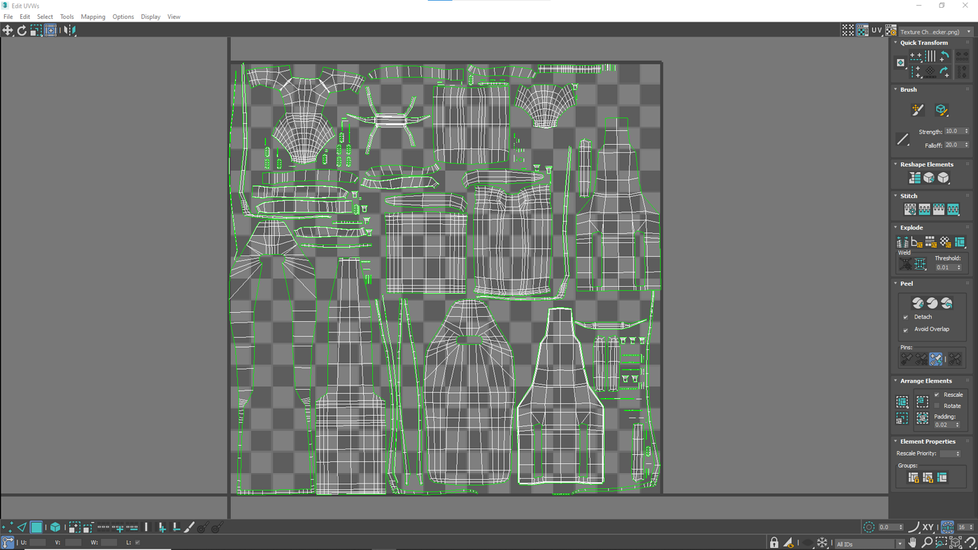Activate the Freeform mode tool
The height and width of the screenshot is (550, 978).
(x=50, y=31)
